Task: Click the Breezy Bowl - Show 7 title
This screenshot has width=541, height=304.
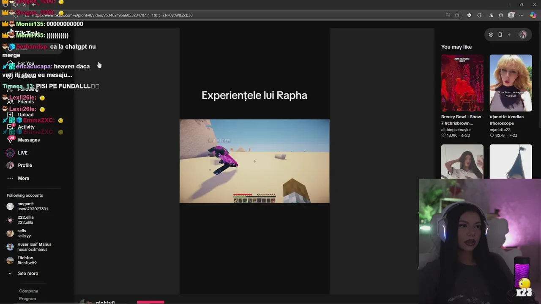Action: [x=461, y=120]
